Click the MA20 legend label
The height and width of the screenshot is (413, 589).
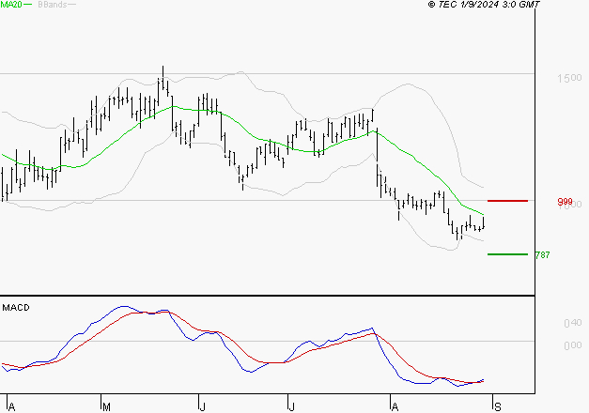point(11,5)
